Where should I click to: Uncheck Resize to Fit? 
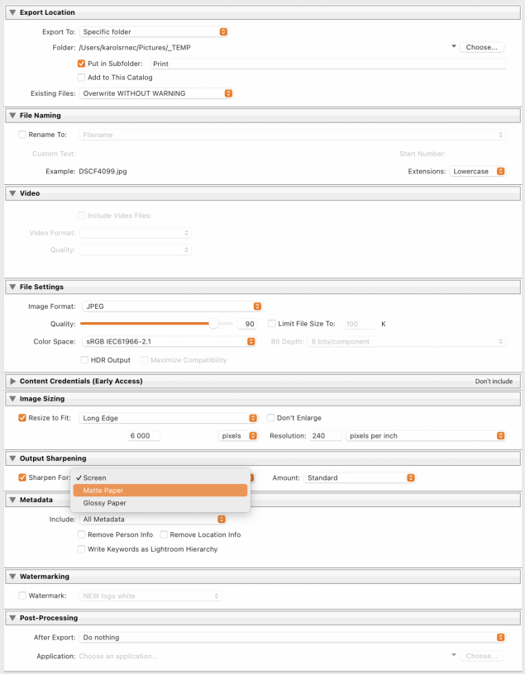[x=22, y=417]
